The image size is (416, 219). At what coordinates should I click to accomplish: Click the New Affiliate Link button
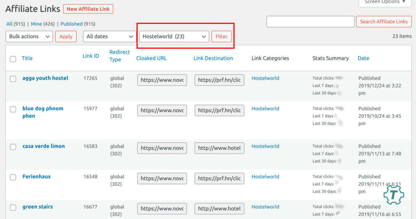click(88, 9)
